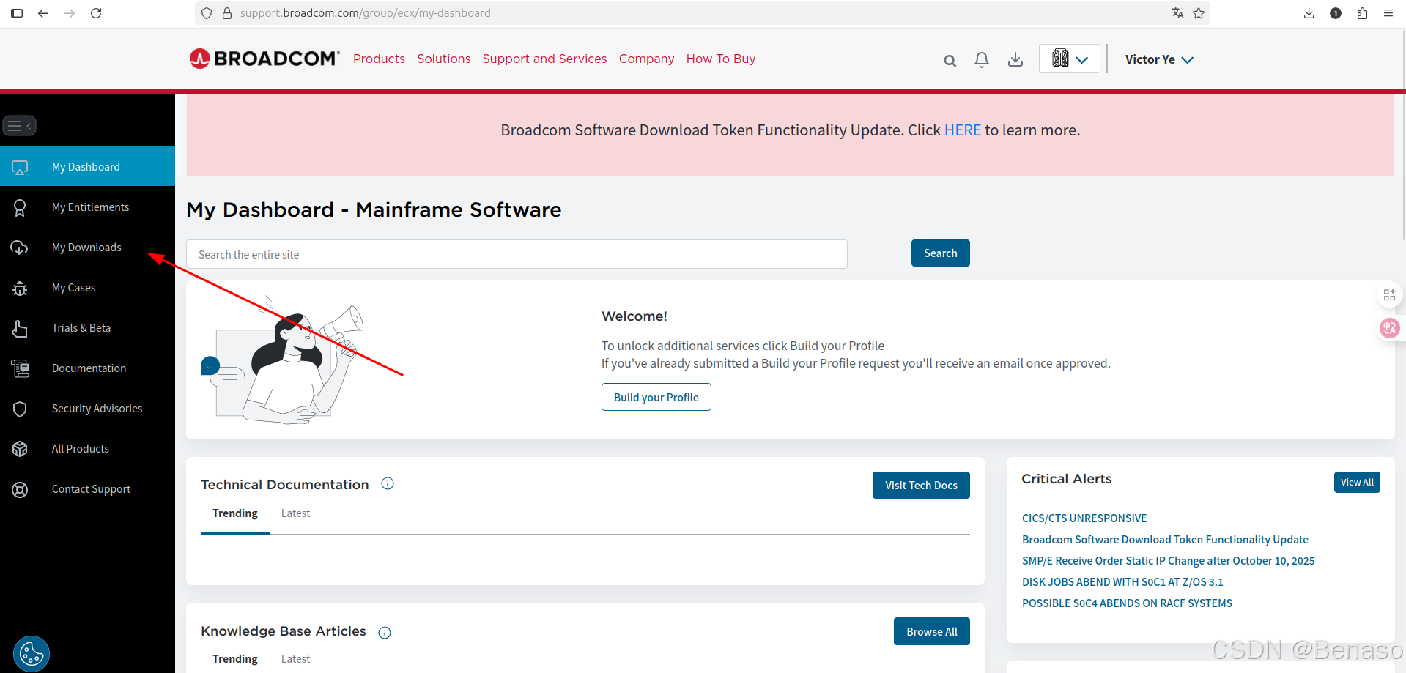Click the HERE link in banner
Screen dimensions: 1406x673
pos(962,130)
